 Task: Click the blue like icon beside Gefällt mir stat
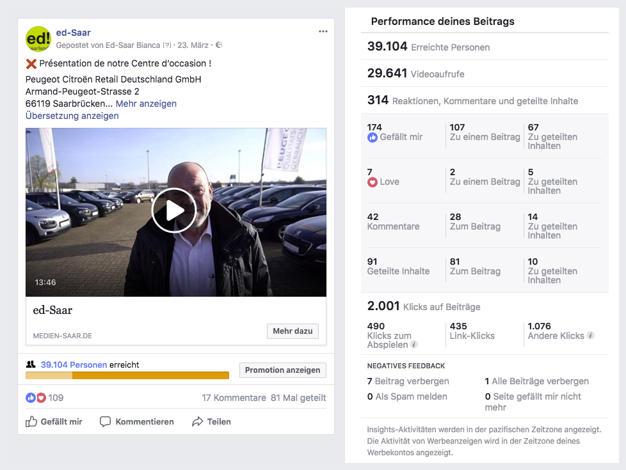[372, 137]
